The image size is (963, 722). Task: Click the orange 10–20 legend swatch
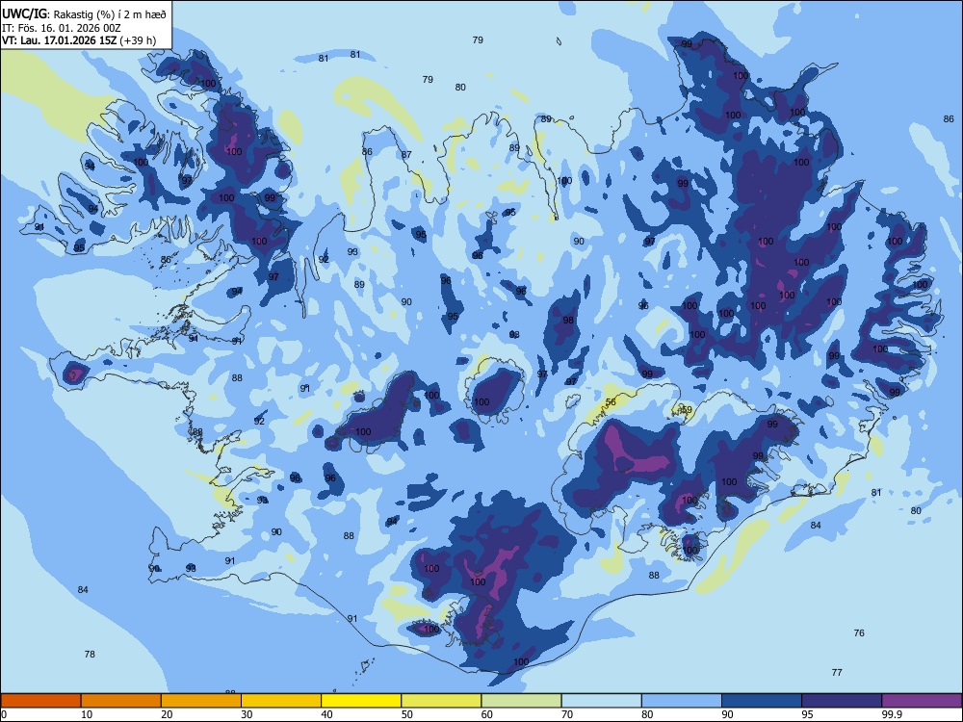(x=121, y=701)
